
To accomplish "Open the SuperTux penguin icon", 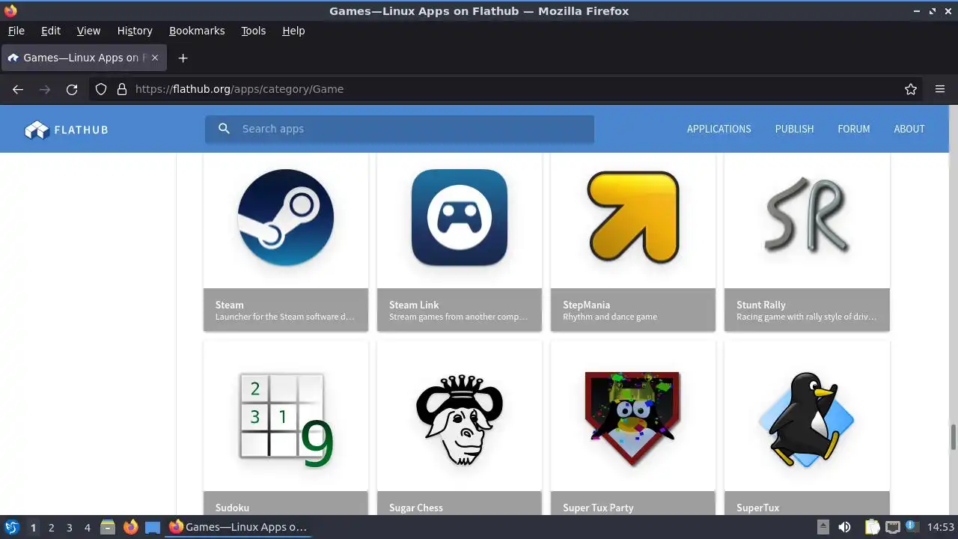I will click(807, 419).
